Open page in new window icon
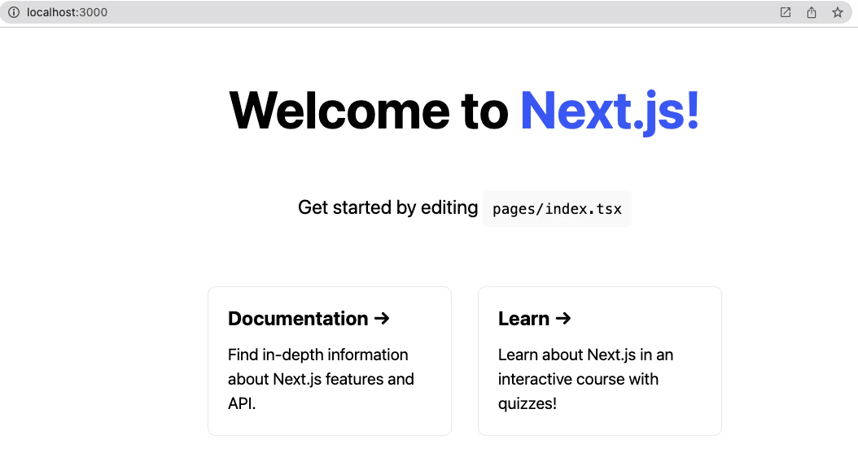858x457 pixels. click(x=786, y=12)
